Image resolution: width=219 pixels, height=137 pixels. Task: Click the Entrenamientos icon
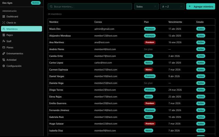coord(4,54)
